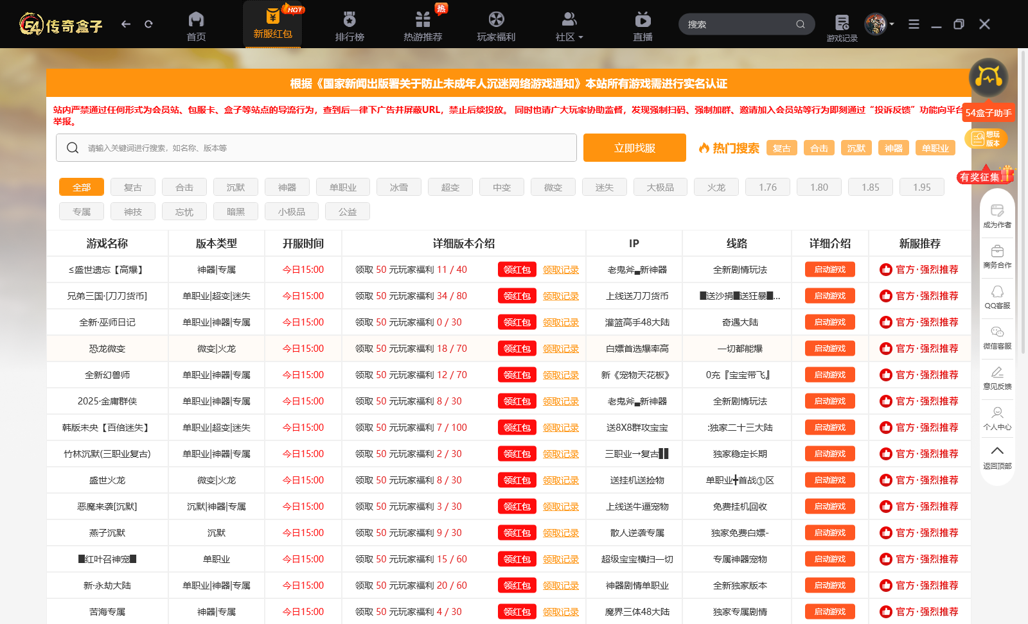Switch to the 玩家福利 tab

coord(496,26)
